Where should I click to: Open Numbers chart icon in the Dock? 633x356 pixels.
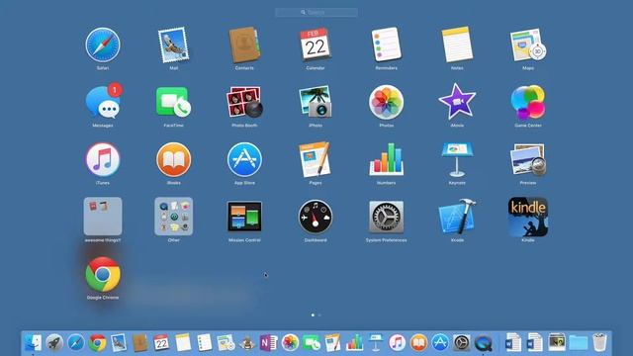(354, 343)
